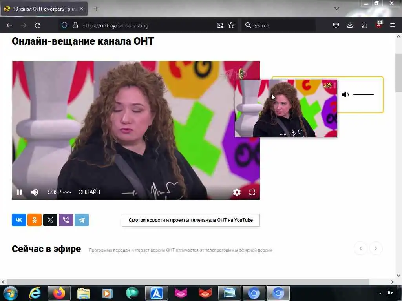Open the file explorer folder in the taskbar
Screen dimensions: 402x301
tap(84, 293)
